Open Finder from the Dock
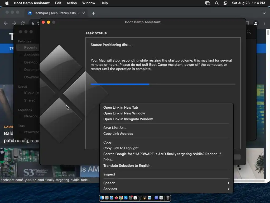Screen dimensions: 270x203 click(102, 198)
